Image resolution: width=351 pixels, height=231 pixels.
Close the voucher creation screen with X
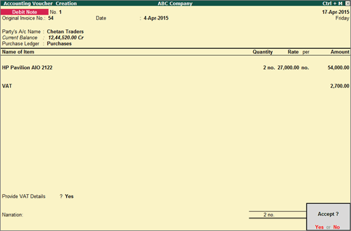(347, 3)
